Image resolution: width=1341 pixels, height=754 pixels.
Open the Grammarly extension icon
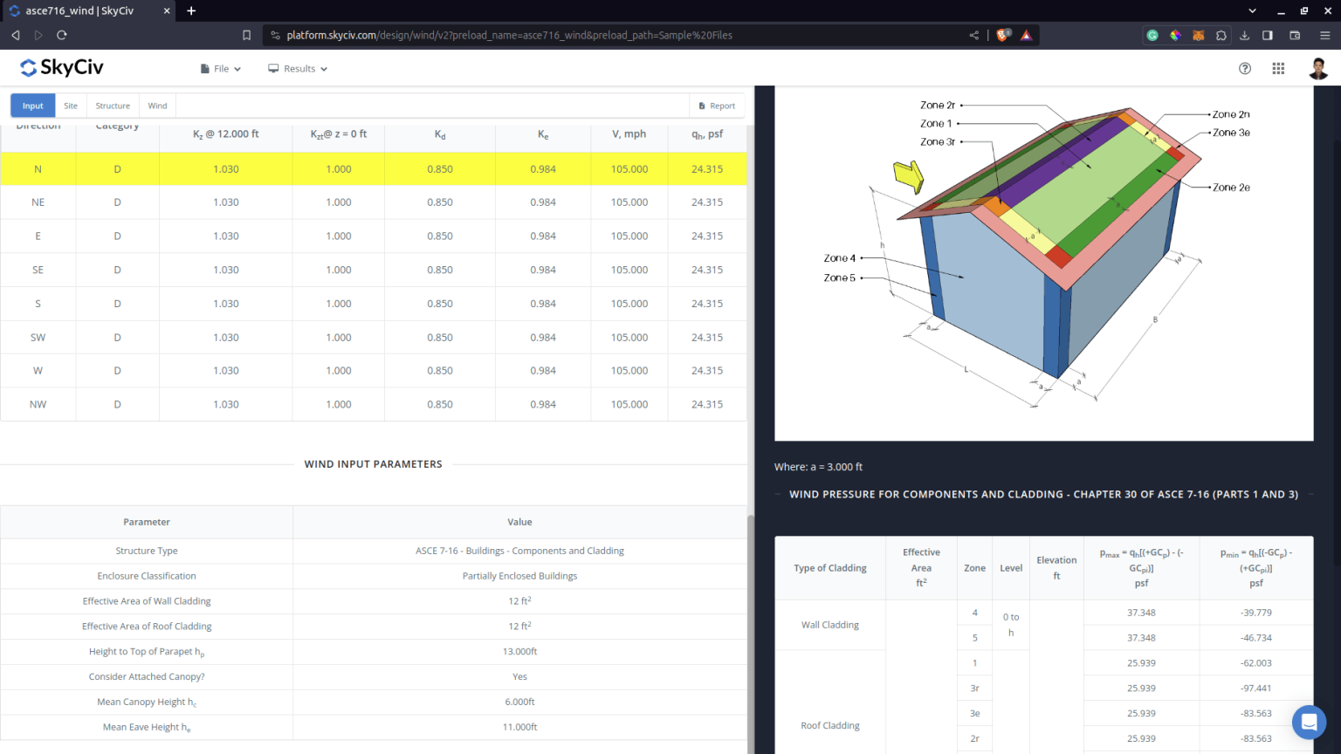1152,35
